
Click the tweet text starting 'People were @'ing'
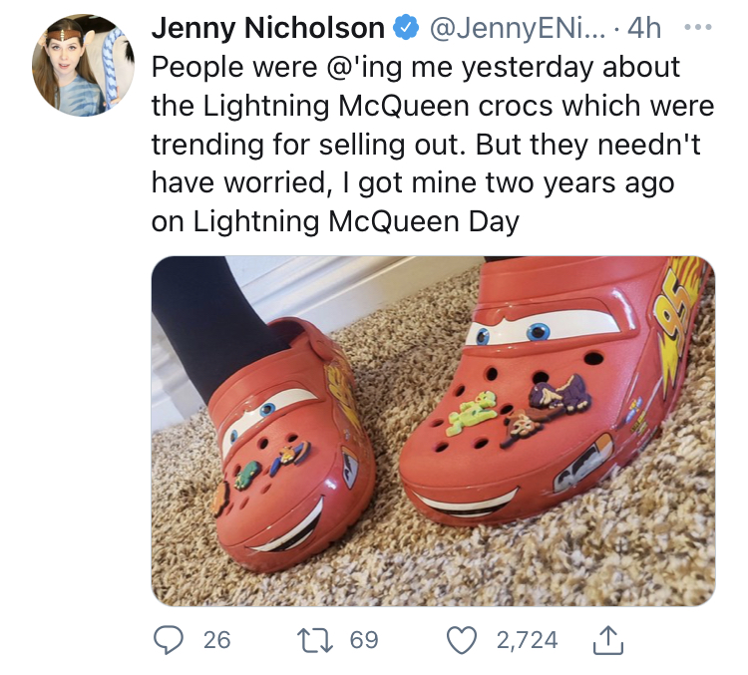[433, 144]
